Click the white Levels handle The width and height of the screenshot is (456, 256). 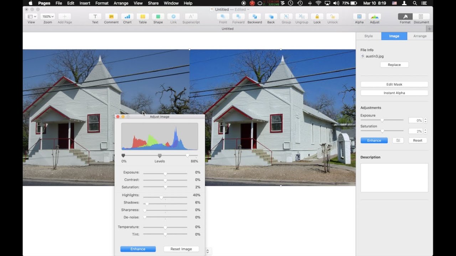[187, 156]
